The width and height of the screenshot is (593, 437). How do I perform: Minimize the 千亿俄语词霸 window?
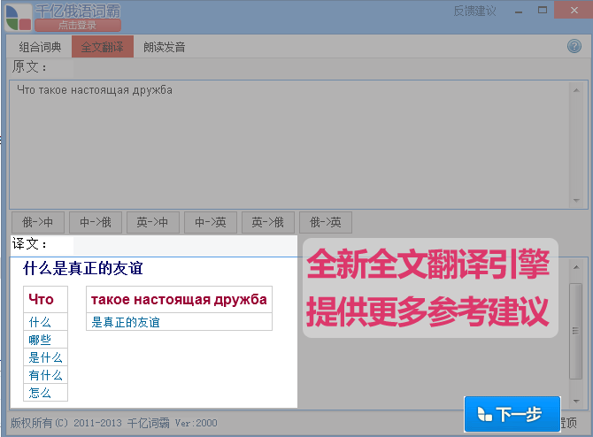519,11
